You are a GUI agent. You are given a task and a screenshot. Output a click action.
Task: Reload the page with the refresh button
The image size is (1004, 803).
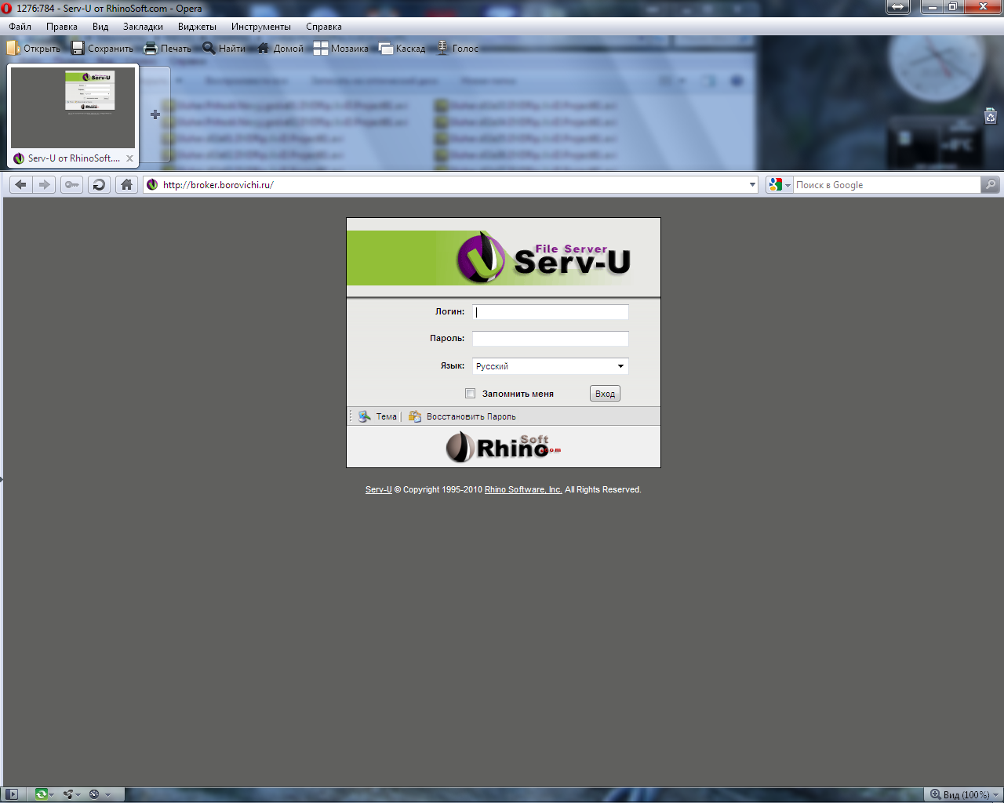[x=99, y=185]
